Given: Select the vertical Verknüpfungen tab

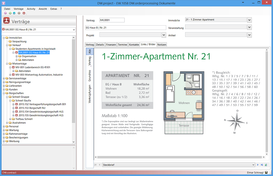Looking at the screenshot, I should pyautogui.click(x=90, y=94).
